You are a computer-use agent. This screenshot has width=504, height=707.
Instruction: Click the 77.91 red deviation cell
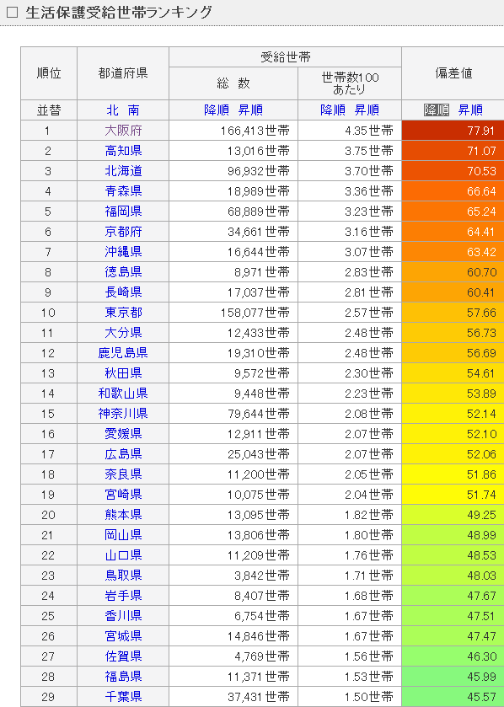click(x=453, y=131)
